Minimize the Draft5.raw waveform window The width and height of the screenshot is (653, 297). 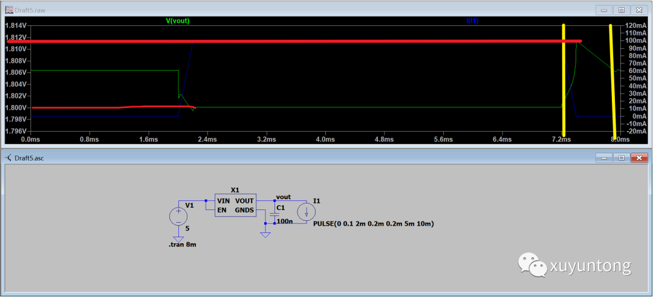click(x=604, y=10)
